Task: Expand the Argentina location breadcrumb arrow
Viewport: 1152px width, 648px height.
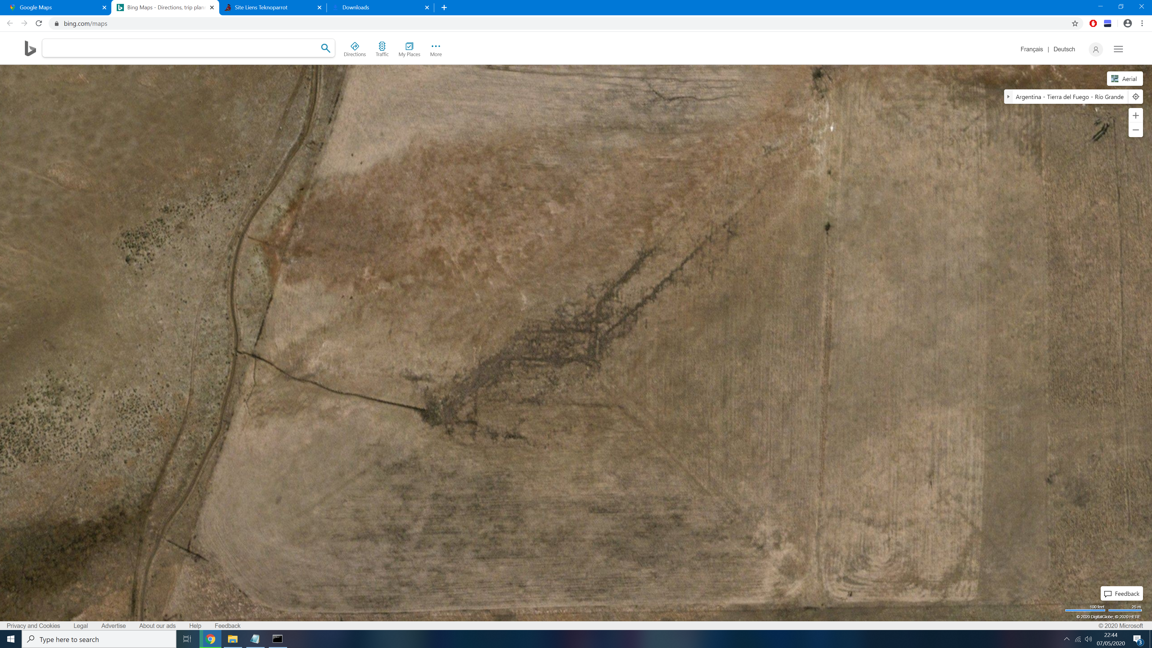Action: click(x=1008, y=97)
